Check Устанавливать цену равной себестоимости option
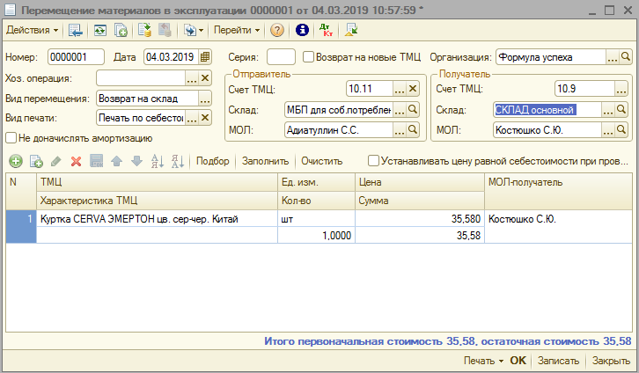This screenshot has width=639, height=373. pos(374,161)
